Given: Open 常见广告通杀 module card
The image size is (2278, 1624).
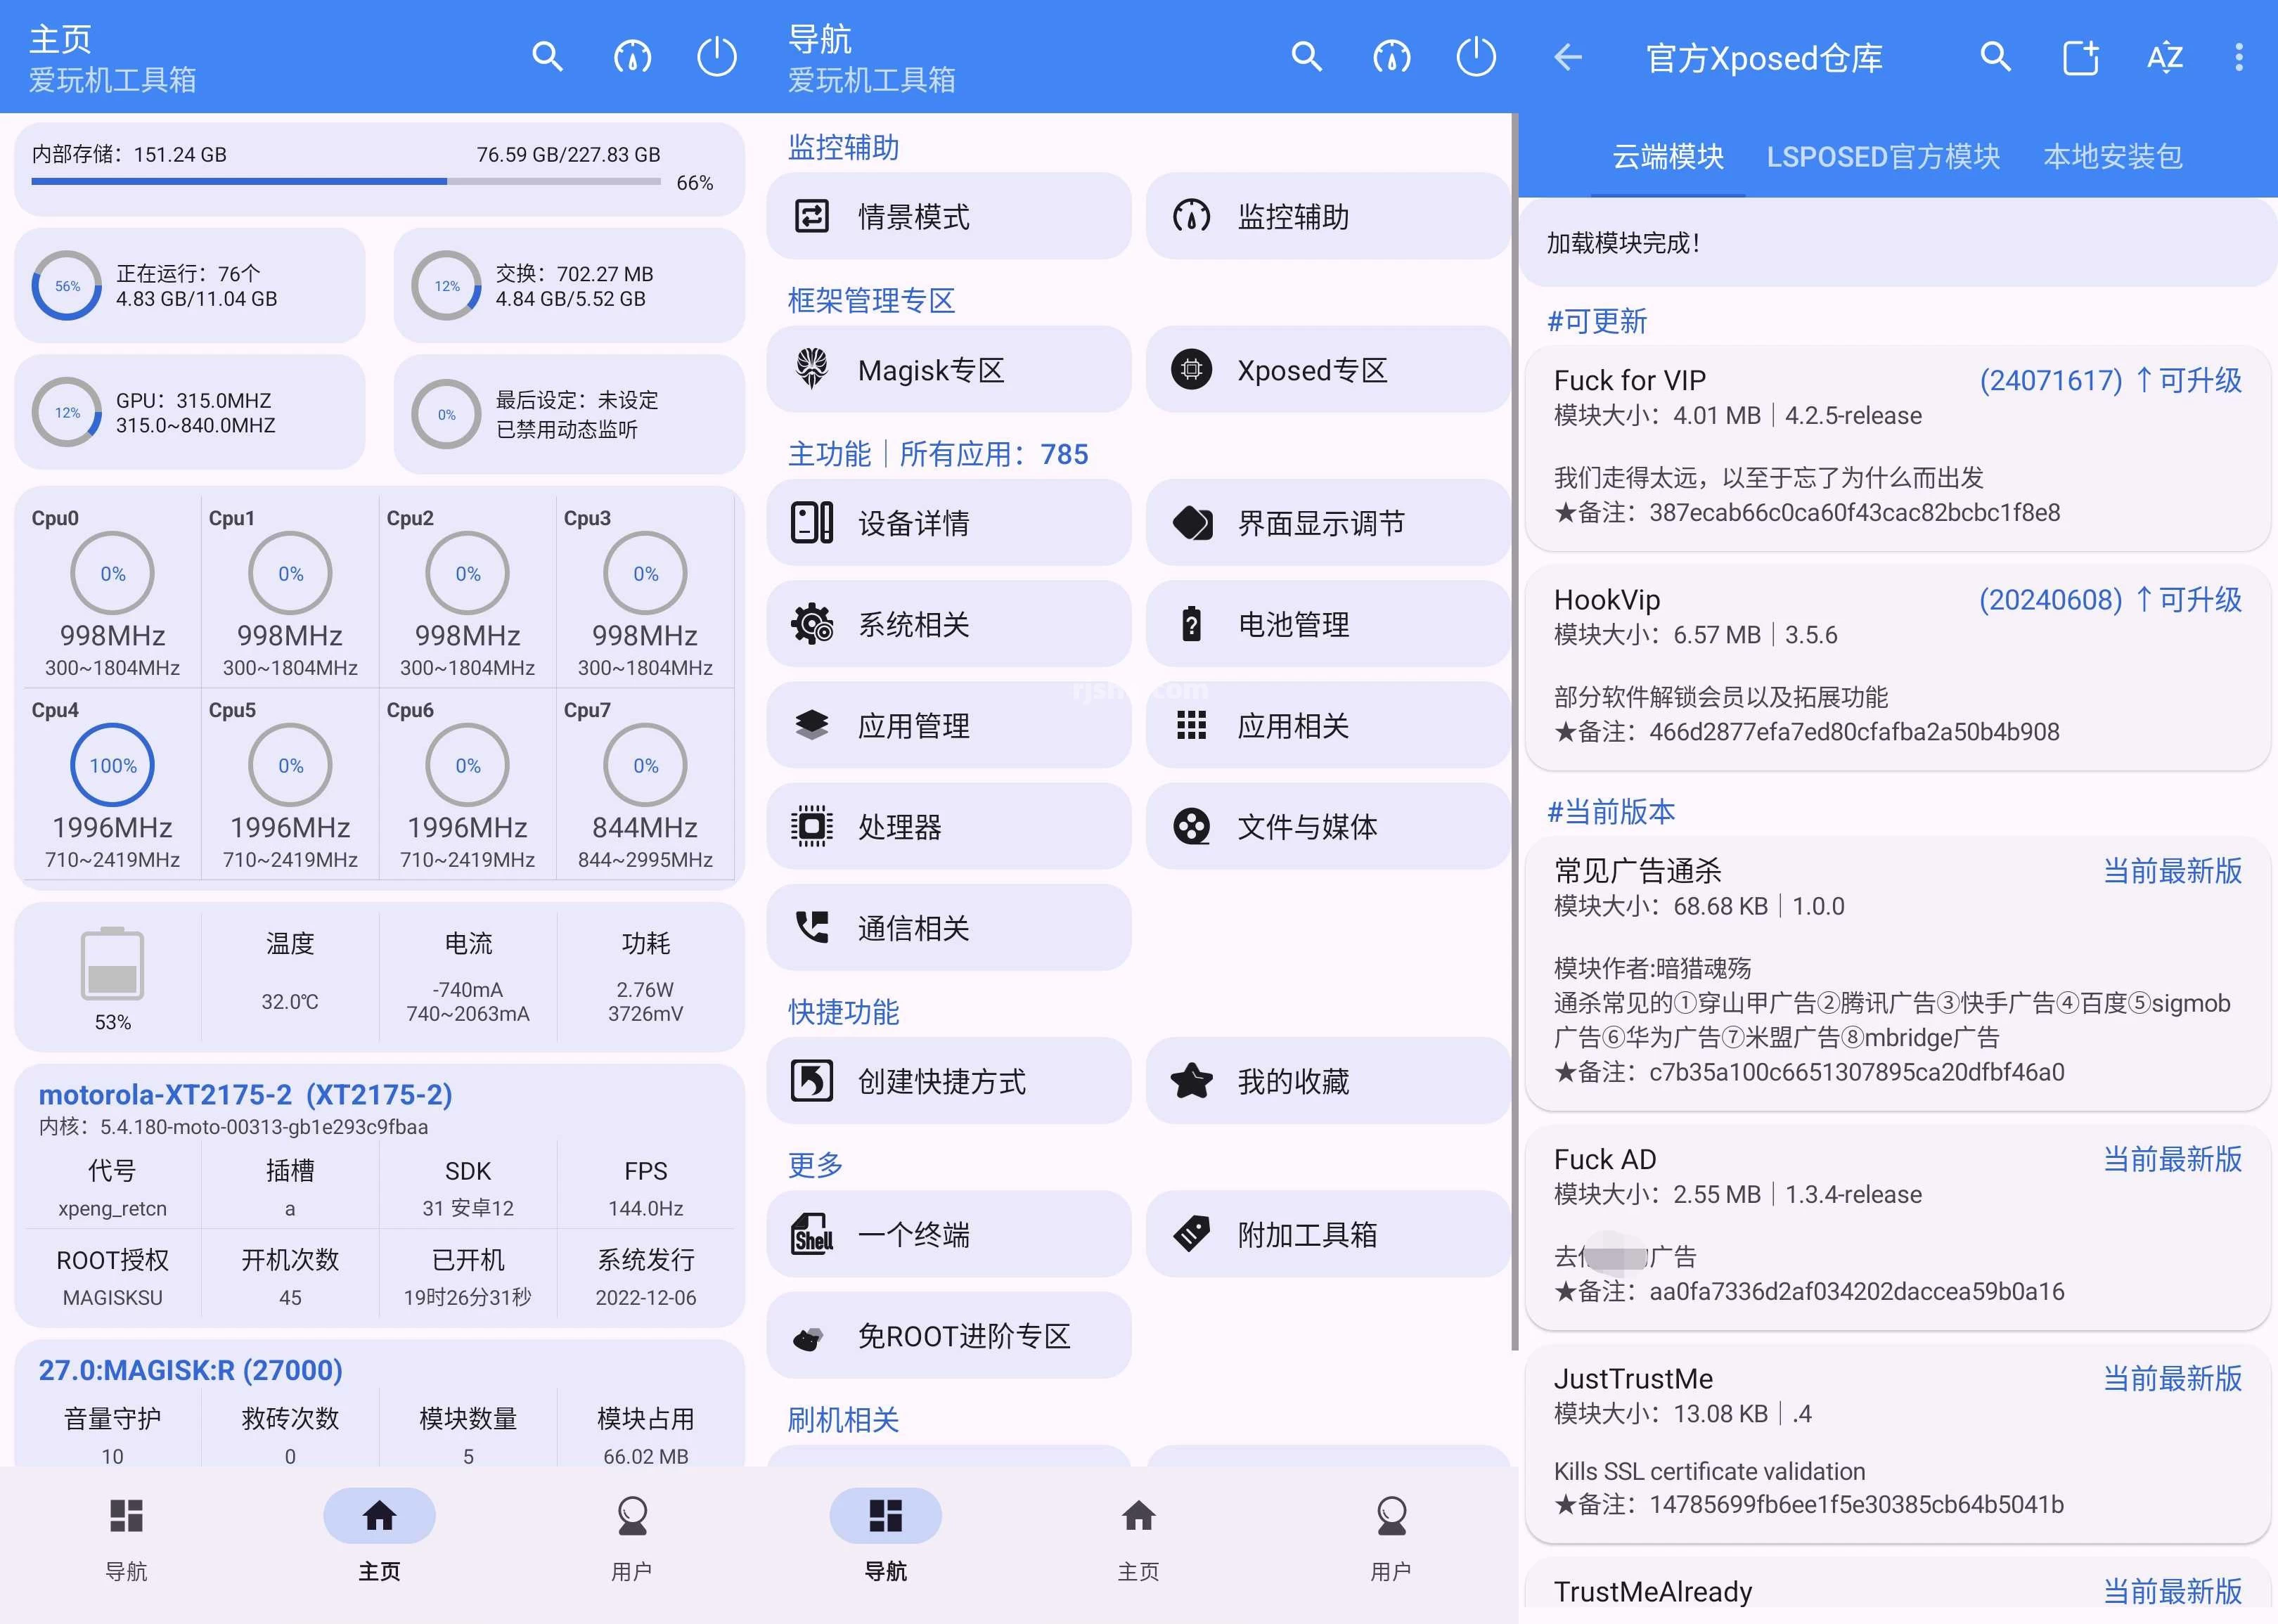Looking at the screenshot, I should (1898, 972).
